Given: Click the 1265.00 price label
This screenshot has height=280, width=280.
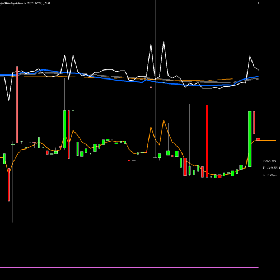Looking at the screenshot, I should 269,161.
